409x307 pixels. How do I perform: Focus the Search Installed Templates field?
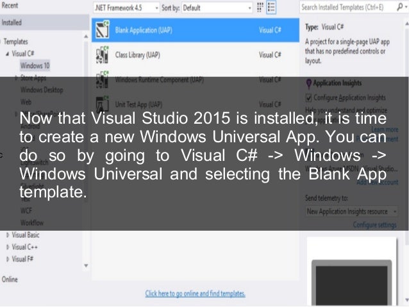tap(347, 7)
